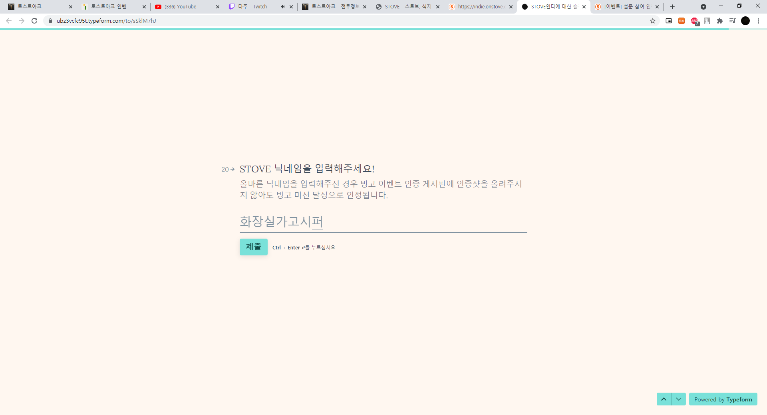Screen dimensions: 767x415
Task: Mute audio on the Twitch tab
Action: (282, 7)
